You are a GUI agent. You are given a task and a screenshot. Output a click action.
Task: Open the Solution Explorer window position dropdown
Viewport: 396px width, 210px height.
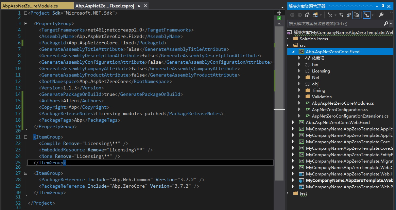[x=377, y=6]
